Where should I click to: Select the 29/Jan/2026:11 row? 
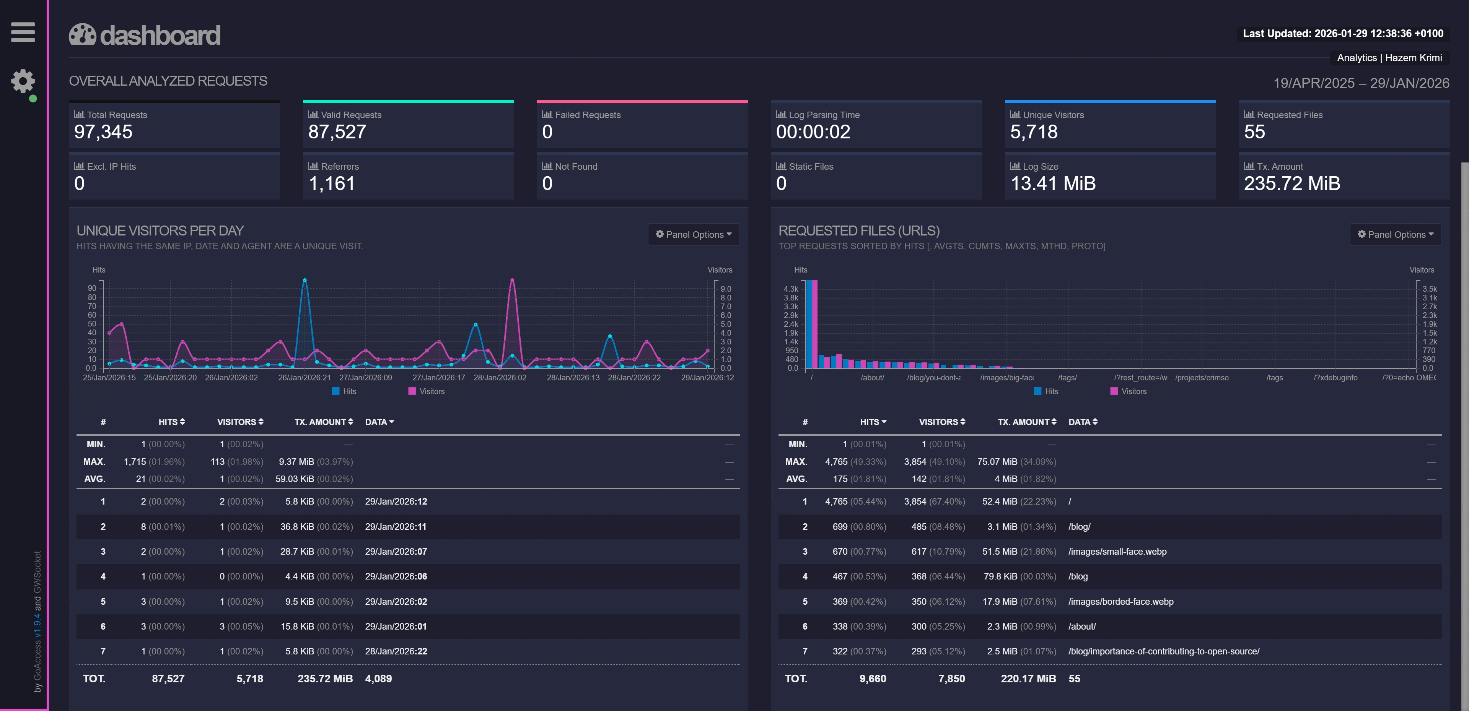click(x=408, y=526)
